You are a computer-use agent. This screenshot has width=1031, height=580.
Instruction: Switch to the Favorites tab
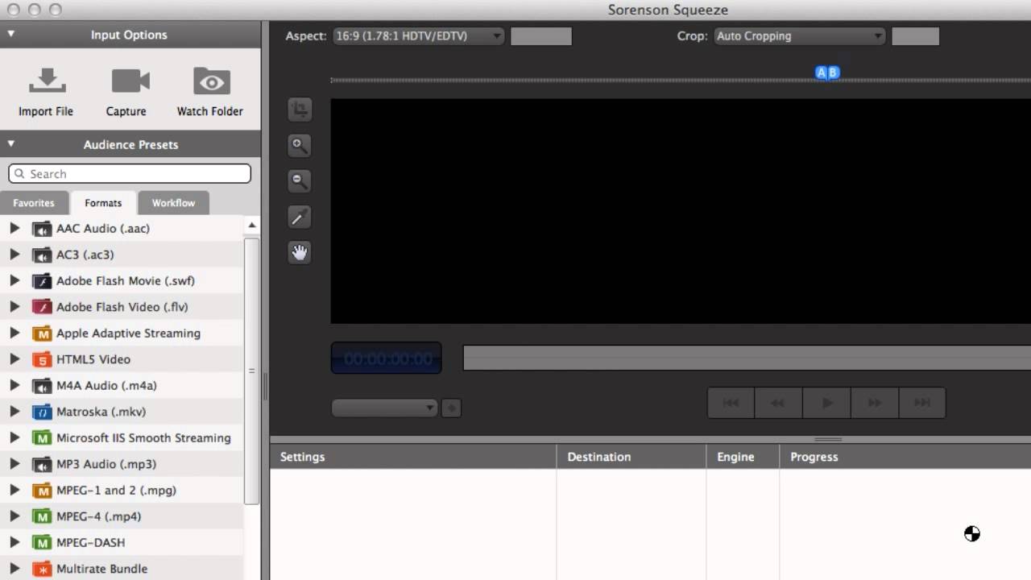click(34, 203)
